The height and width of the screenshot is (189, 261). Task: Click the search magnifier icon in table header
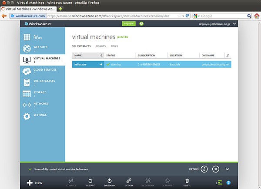[x=228, y=55]
